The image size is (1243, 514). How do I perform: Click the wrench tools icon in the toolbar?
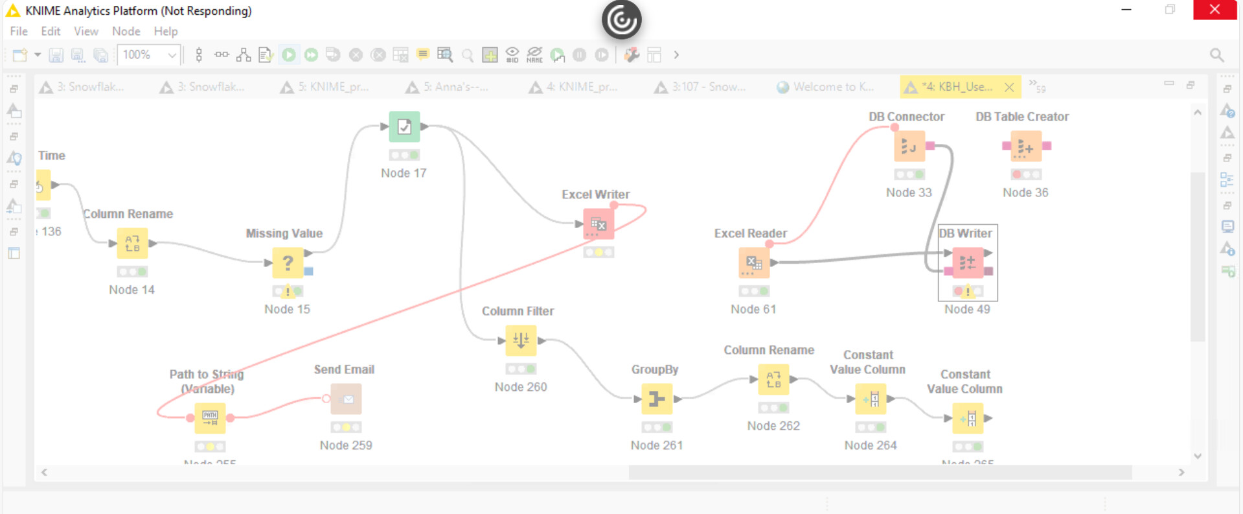click(632, 55)
